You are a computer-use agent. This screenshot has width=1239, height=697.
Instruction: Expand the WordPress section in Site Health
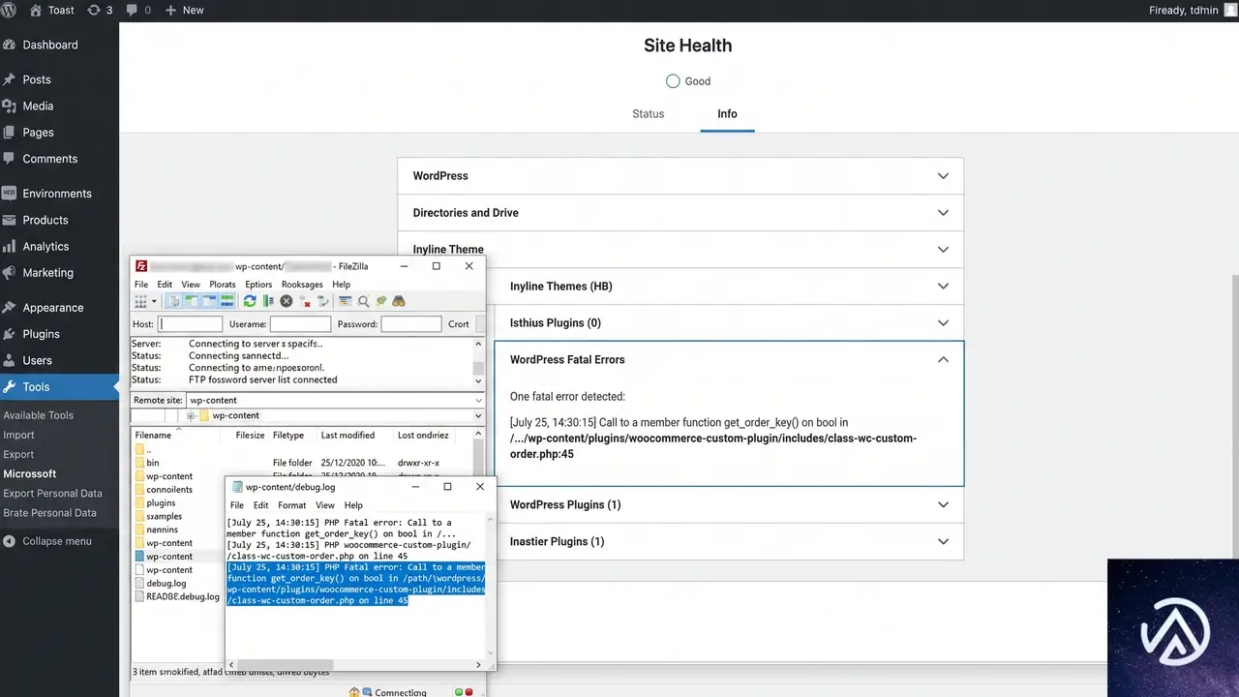[680, 176]
